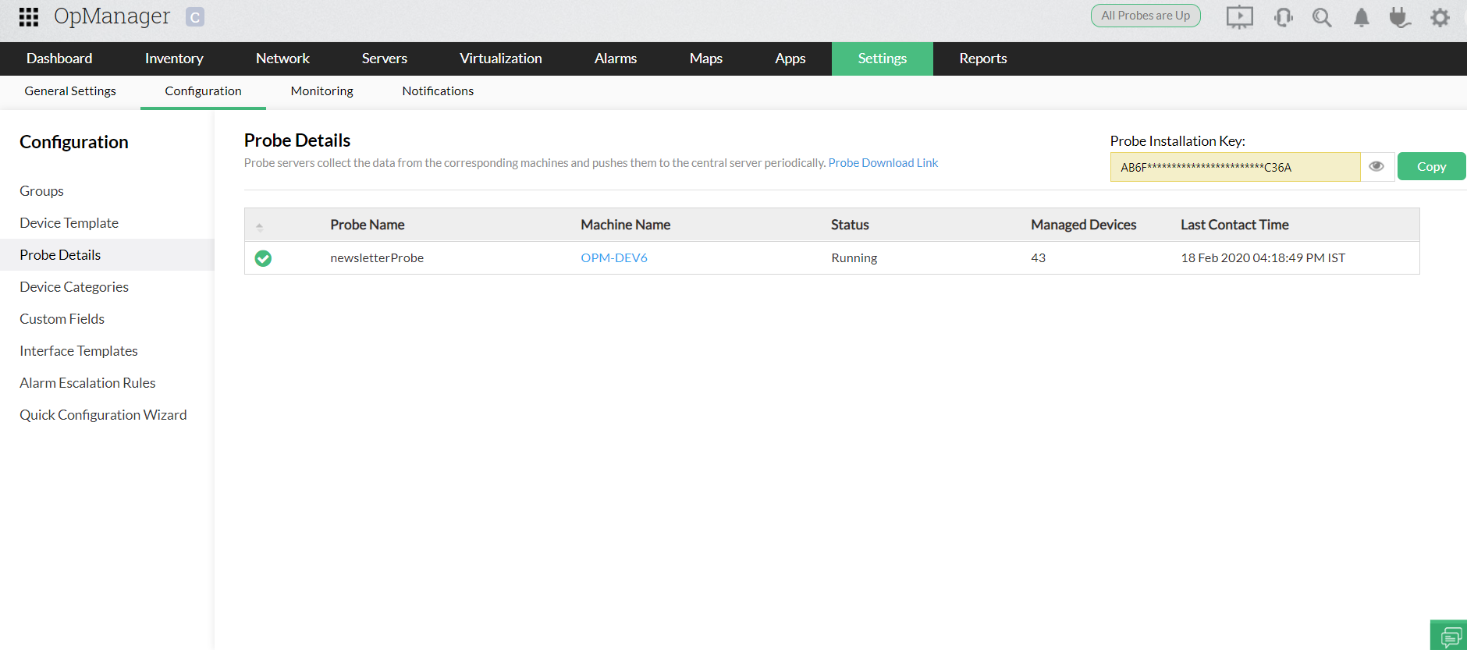Screen dimensions: 1467x653
Task: Select Probe Details in the sidebar
Action: tap(107, 255)
